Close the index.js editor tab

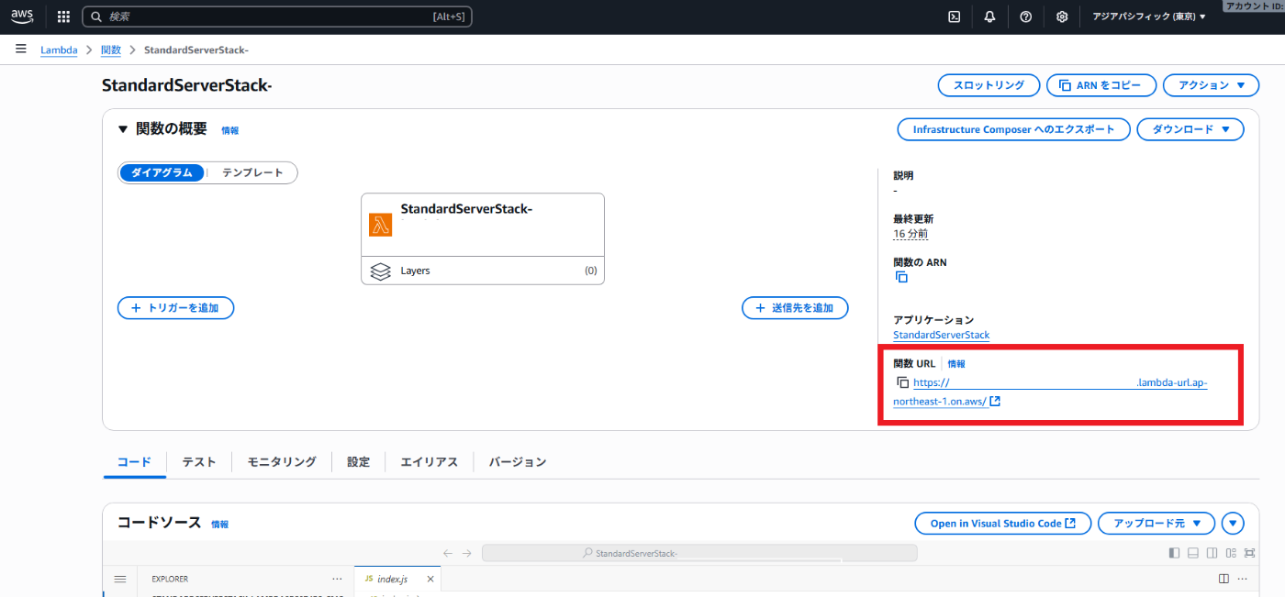pos(430,580)
